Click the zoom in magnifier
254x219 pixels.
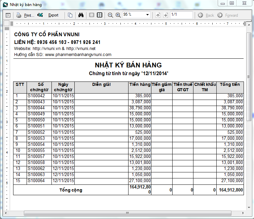pyautogui.click(x=118, y=15)
